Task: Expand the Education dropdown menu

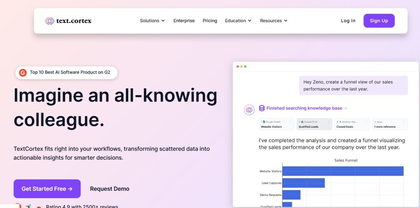Action: (x=238, y=21)
